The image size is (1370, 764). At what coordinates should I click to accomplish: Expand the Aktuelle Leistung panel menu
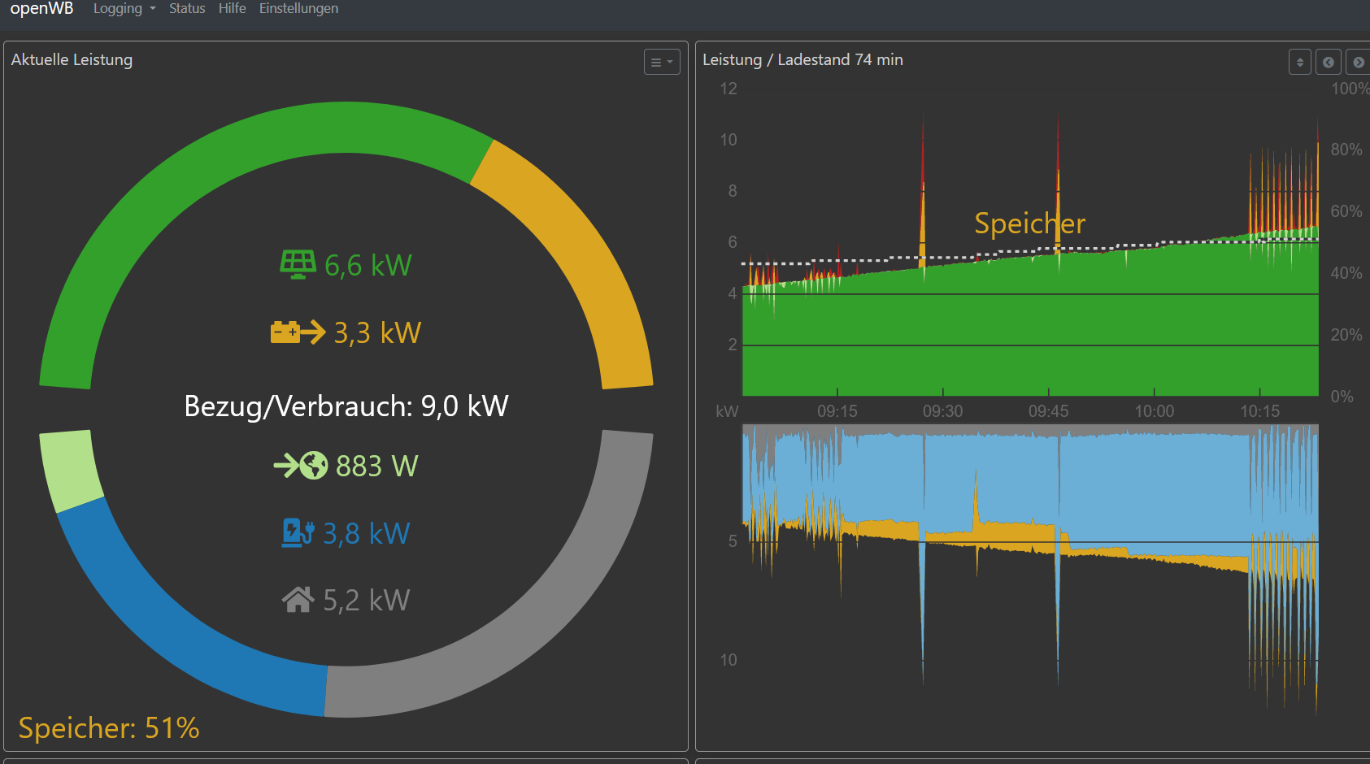(662, 62)
